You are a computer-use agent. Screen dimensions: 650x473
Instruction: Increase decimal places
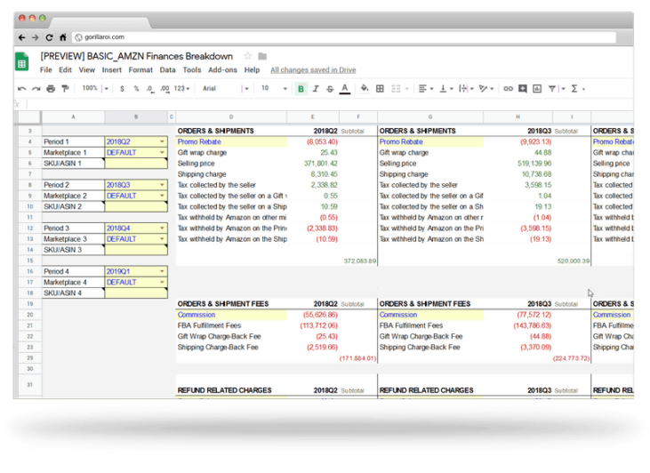[165, 89]
